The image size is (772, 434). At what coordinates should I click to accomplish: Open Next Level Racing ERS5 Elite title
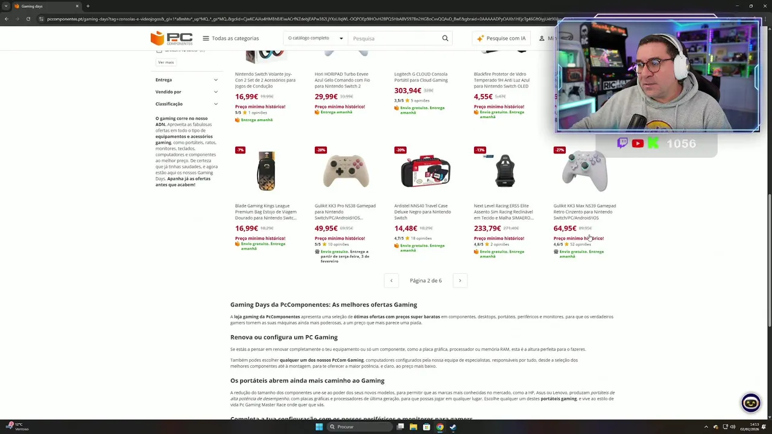[504, 212]
